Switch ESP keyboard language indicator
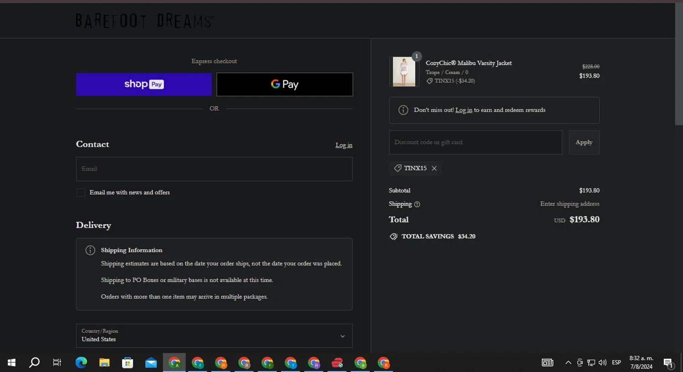683x372 pixels. point(617,362)
